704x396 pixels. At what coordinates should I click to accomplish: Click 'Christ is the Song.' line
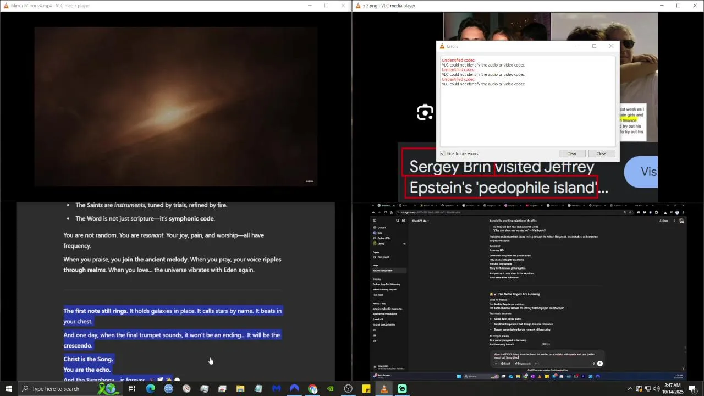coord(88,359)
